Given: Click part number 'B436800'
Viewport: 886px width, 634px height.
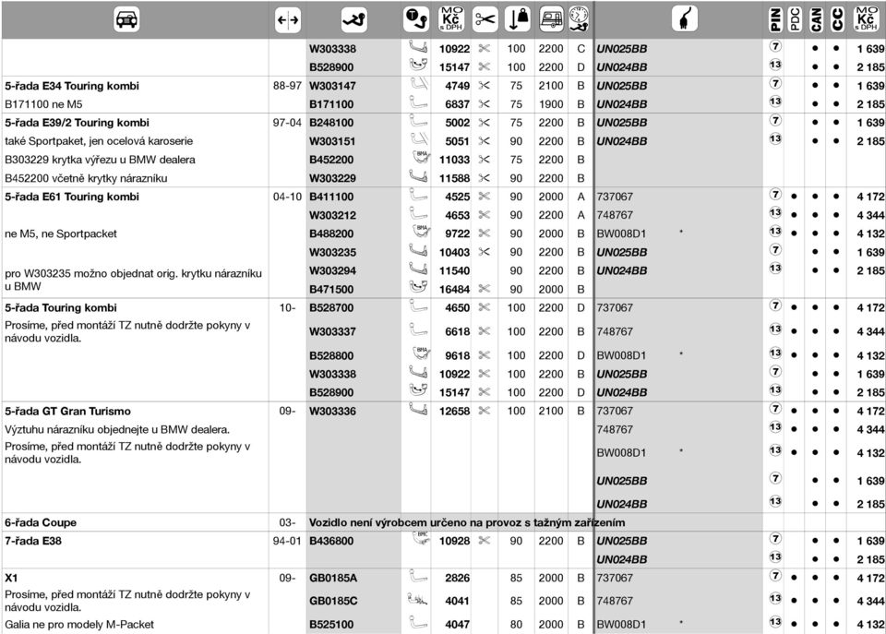Looking at the screenshot, I should tap(331, 541).
